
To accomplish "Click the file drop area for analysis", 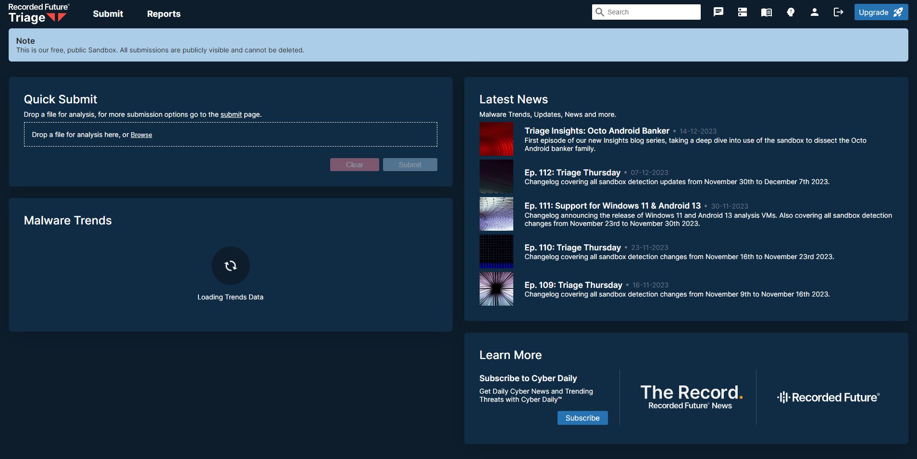I will (230, 134).
